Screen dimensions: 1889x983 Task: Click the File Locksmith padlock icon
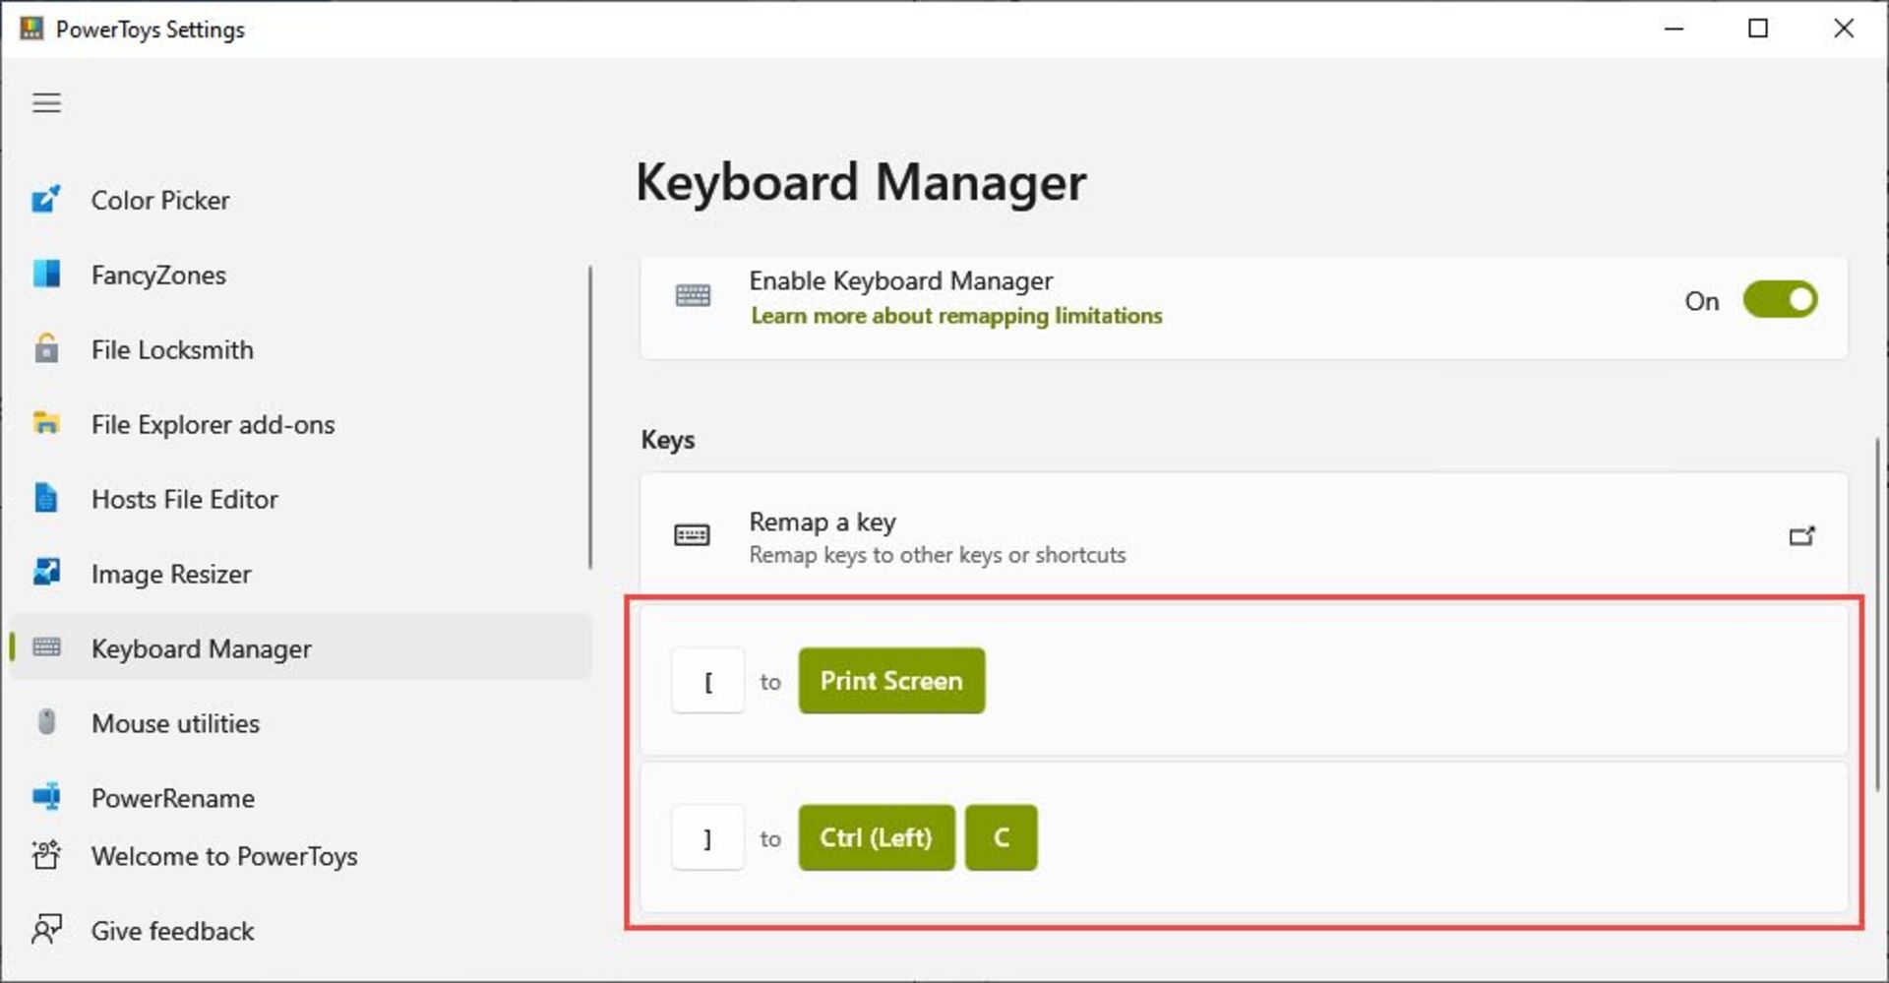(x=46, y=349)
